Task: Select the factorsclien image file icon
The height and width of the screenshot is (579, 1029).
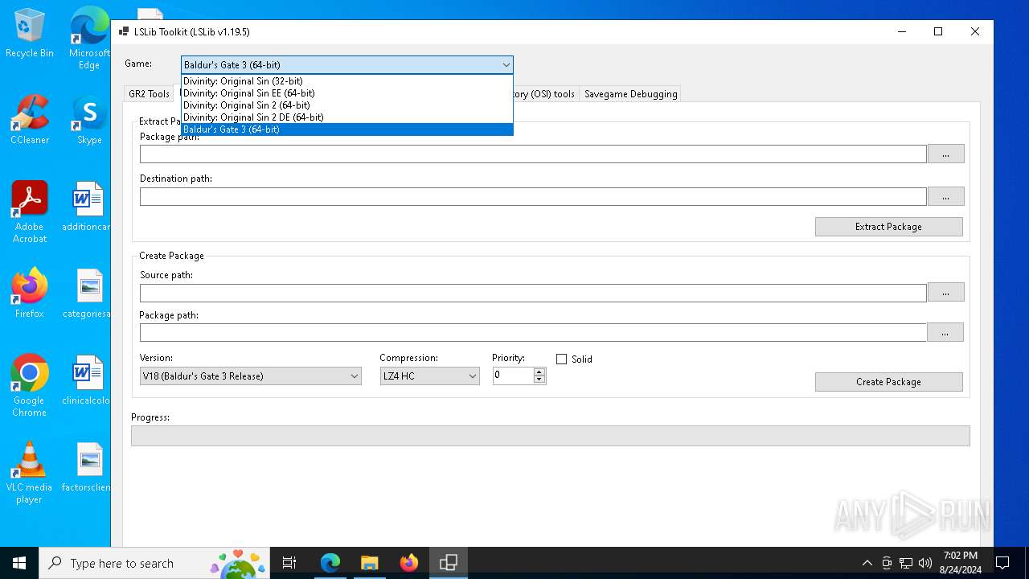Action: coord(88,467)
